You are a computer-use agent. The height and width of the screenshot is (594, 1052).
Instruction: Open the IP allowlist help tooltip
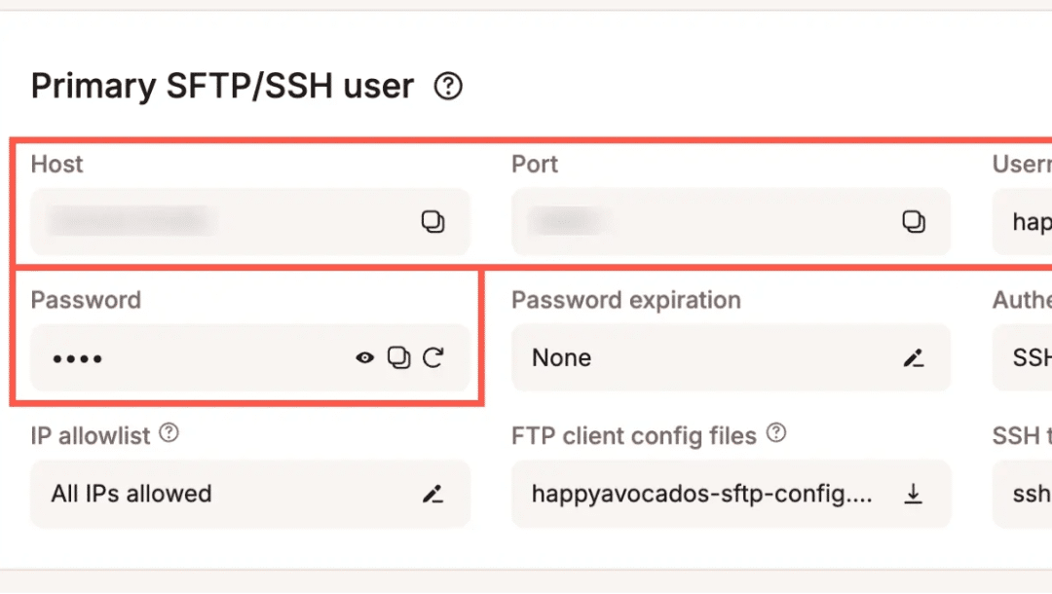pos(169,434)
